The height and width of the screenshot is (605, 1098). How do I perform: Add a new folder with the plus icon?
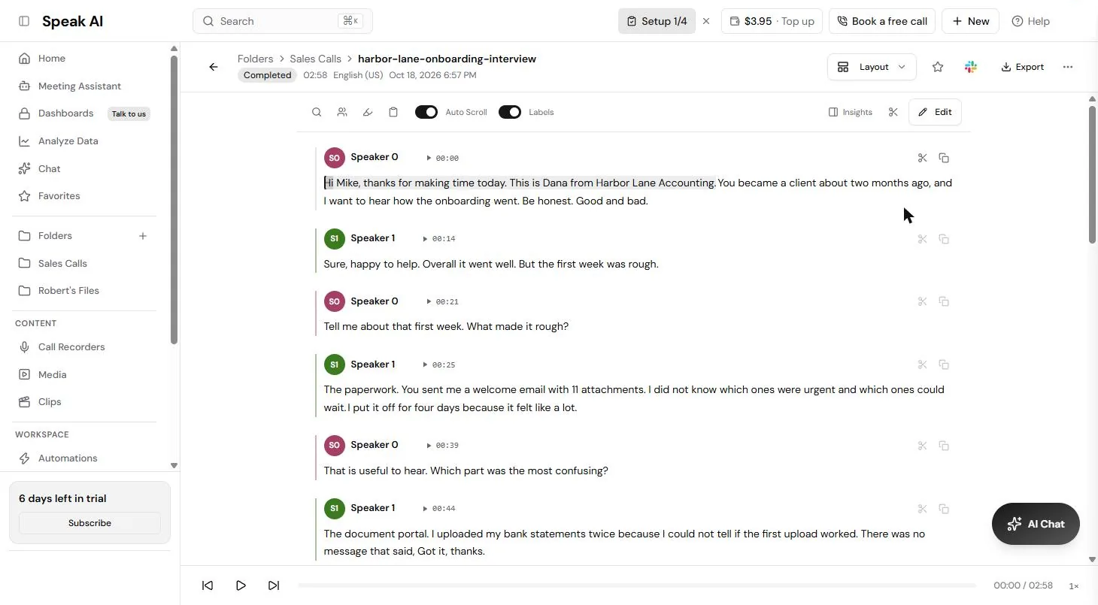pyautogui.click(x=143, y=236)
